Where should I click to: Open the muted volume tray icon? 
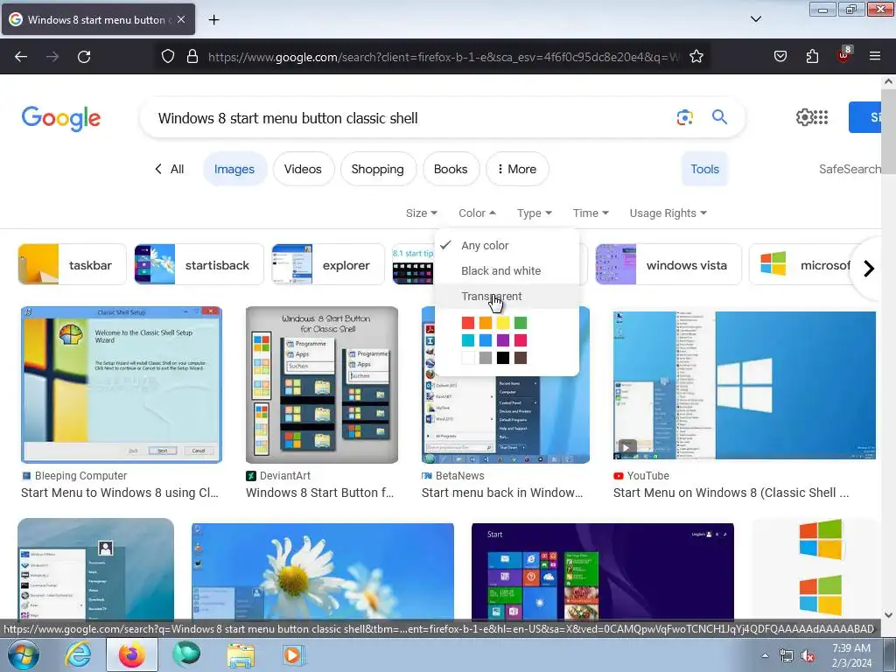click(x=808, y=655)
